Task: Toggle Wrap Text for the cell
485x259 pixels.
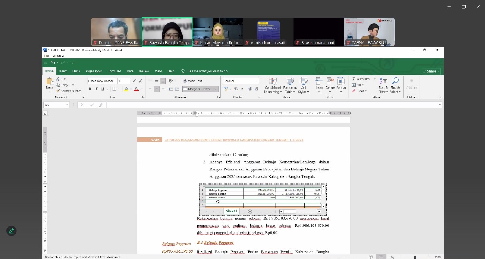Action: click(193, 81)
